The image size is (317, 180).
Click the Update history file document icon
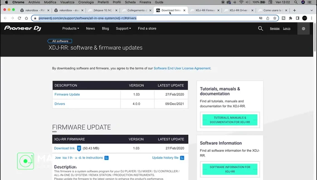pyautogui.click(x=182, y=158)
